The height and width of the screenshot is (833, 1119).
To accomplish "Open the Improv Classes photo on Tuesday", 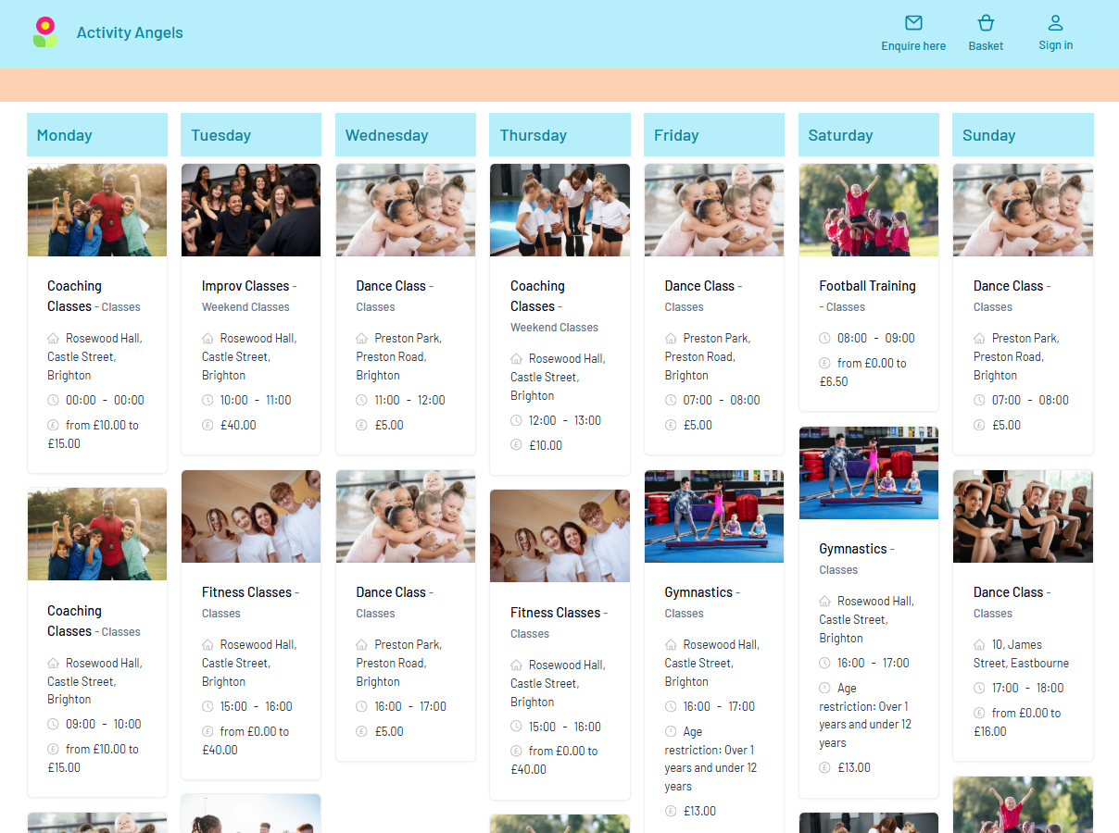I will (251, 210).
